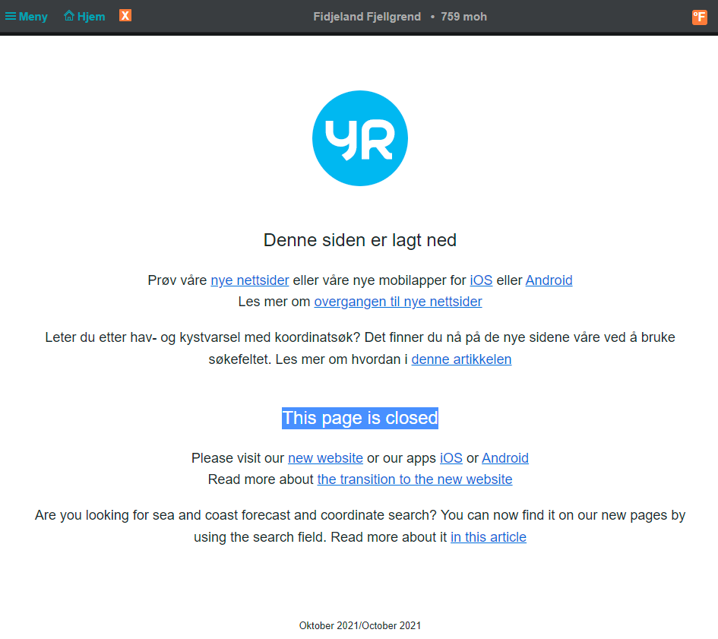Open the Android link after 'eller'
The width and height of the screenshot is (718, 639).
[549, 280]
